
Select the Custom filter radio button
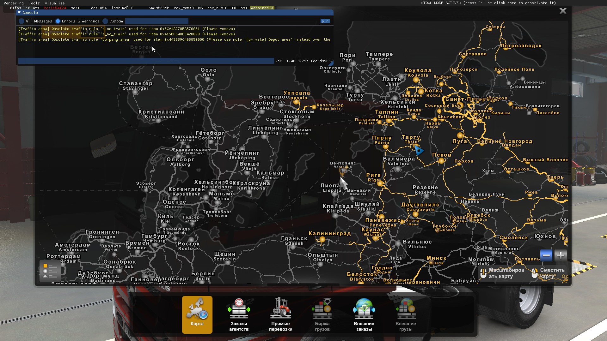(x=105, y=21)
